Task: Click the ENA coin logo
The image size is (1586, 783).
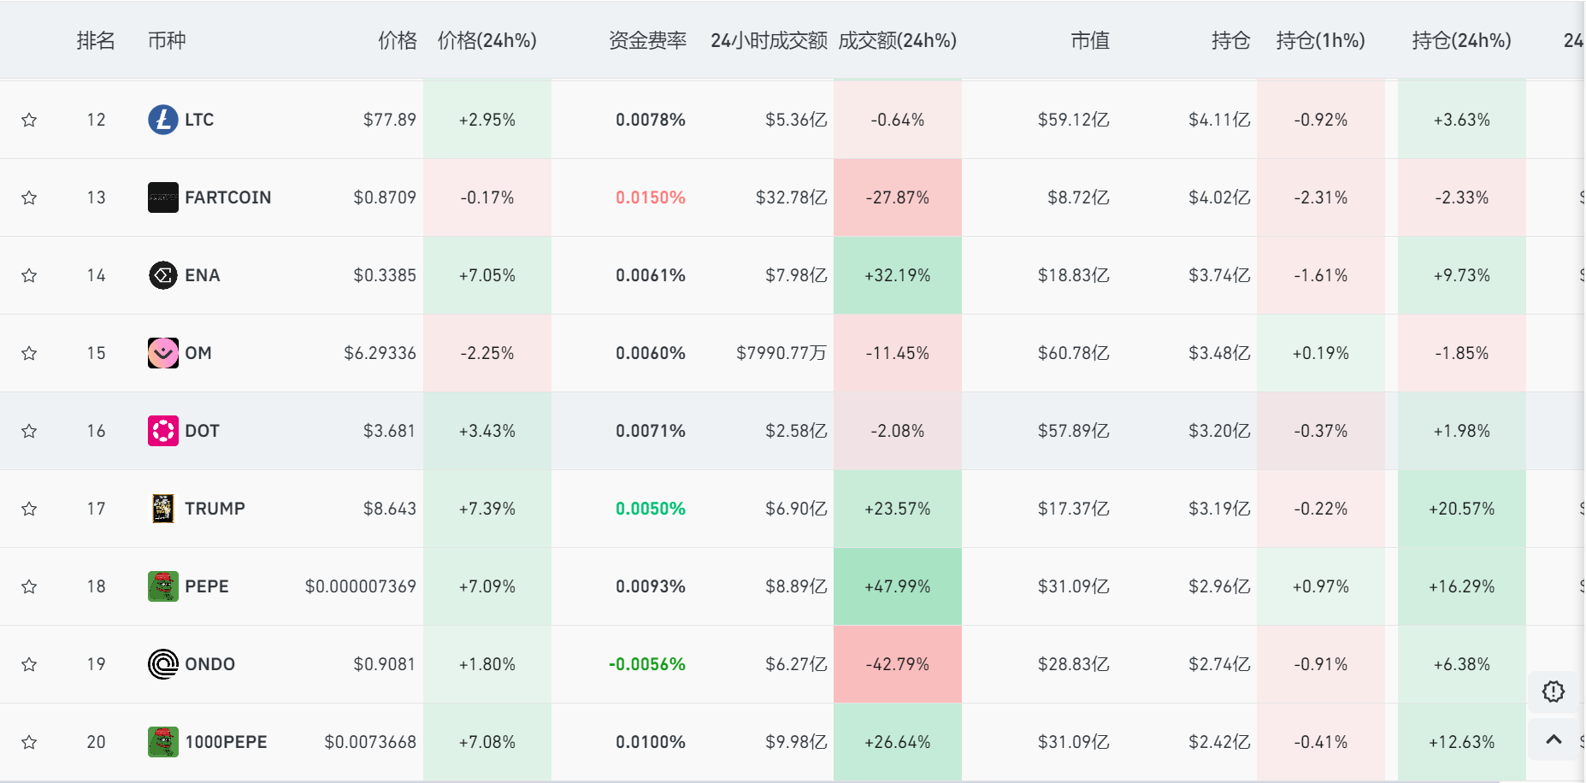Action: pos(162,275)
